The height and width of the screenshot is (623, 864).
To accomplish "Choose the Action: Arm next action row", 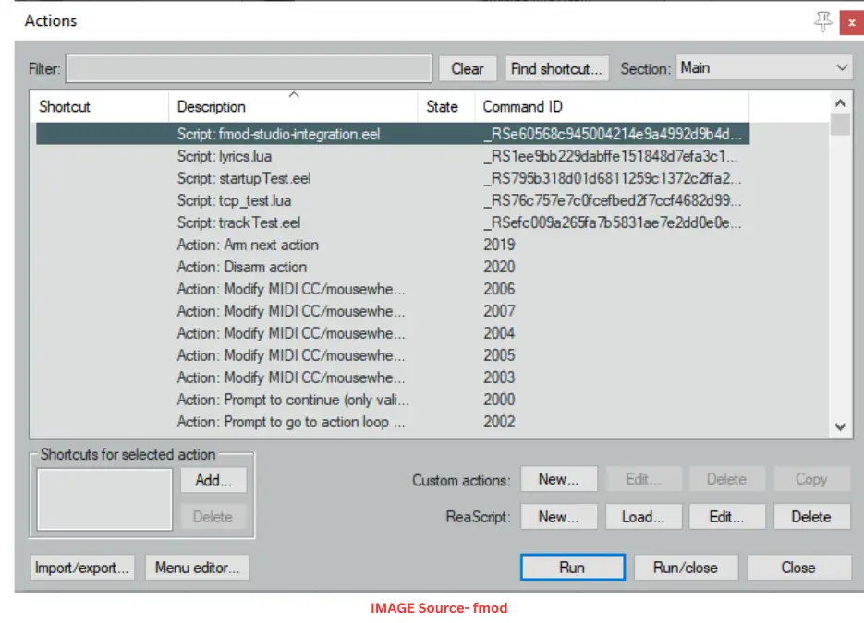I will click(248, 246).
